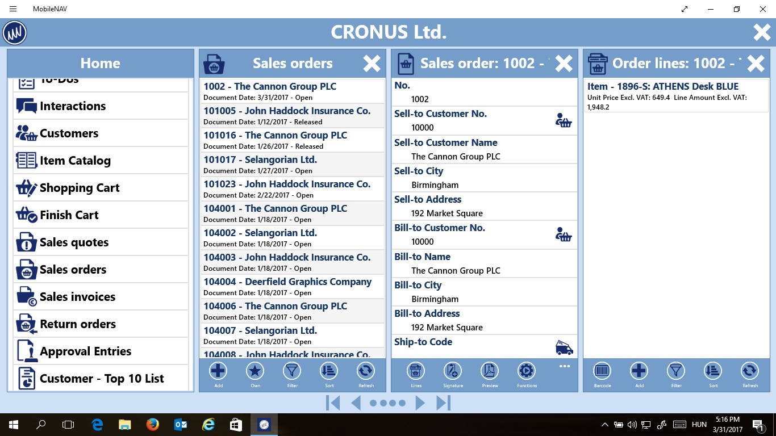Image resolution: width=776 pixels, height=436 pixels.
Task: Look up Sell-to Customer No. icon
Action: (564, 120)
